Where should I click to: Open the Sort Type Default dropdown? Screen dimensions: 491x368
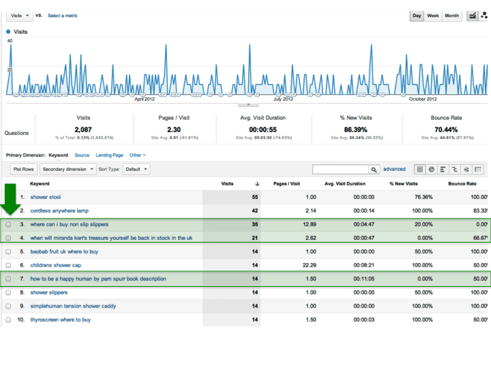(x=136, y=169)
